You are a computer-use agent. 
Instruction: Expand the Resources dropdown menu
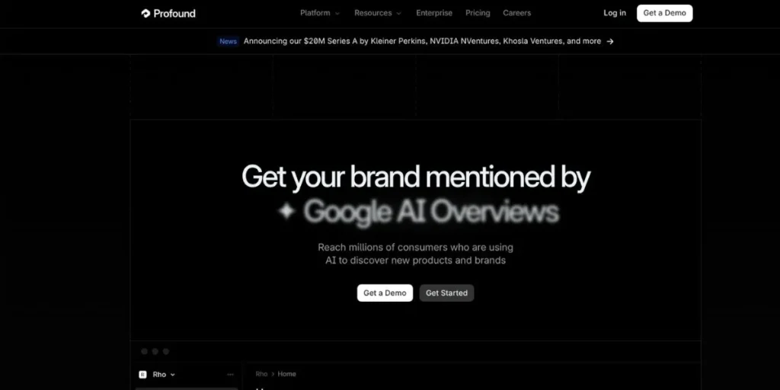click(378, 13)
